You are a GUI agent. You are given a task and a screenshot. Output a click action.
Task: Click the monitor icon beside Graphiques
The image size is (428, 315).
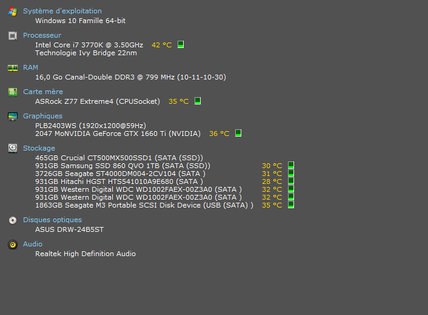coord(12,117)
